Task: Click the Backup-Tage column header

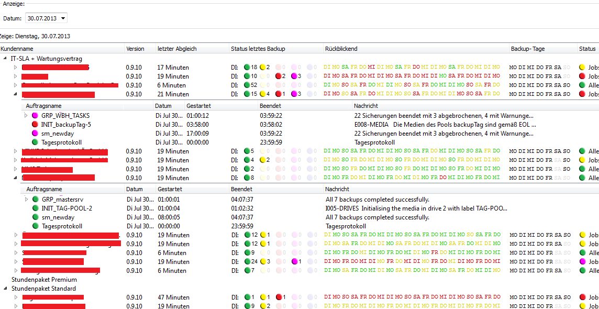Action: point(528,49)
